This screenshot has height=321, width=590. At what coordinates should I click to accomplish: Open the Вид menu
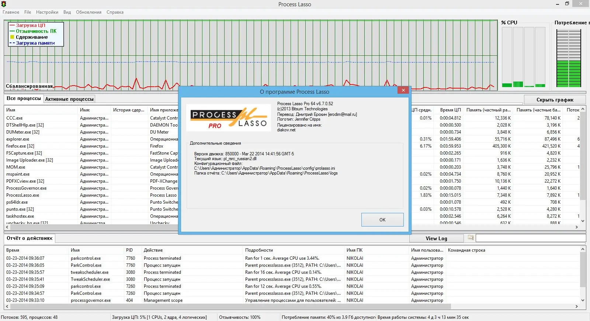pyautogui.click(x=67, y=12)
